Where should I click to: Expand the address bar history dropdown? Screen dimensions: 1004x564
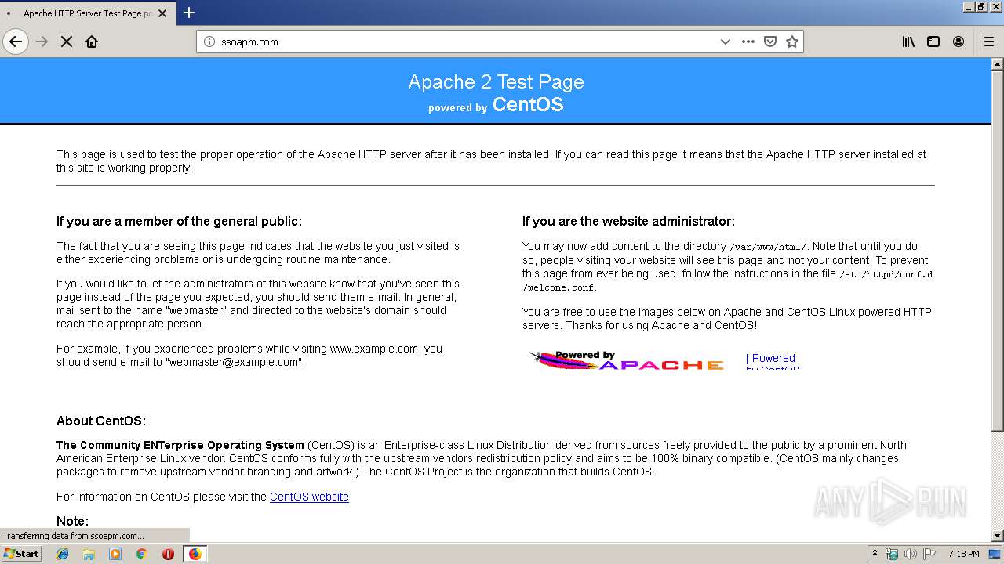[726, 42]
